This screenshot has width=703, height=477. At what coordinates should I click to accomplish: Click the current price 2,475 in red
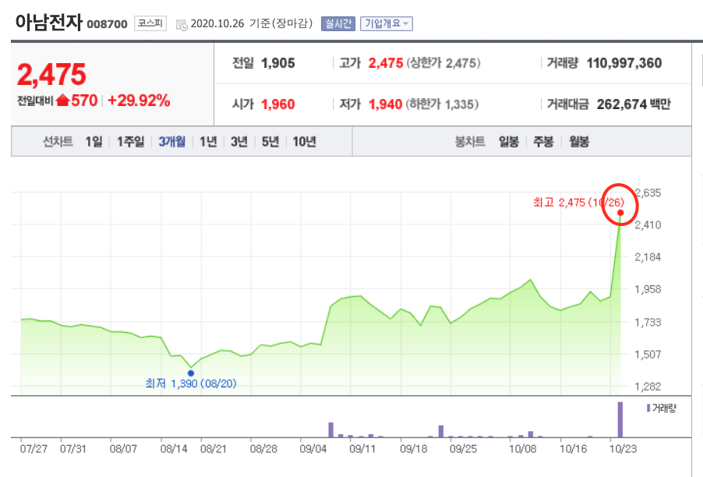click(x=51, y=74)
